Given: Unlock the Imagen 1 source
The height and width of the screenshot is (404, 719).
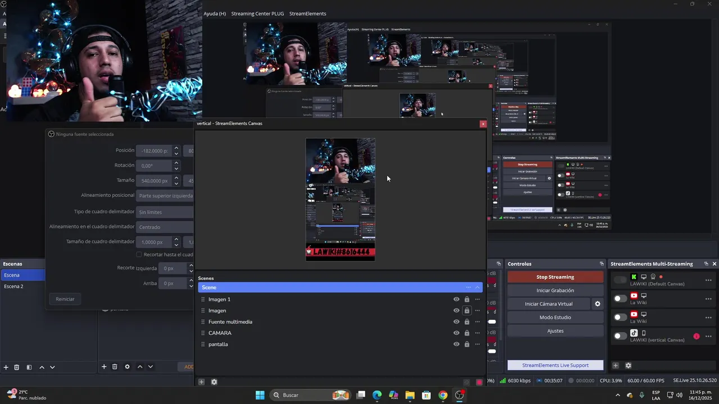Looking at the screenshot, I should point(467,299).
